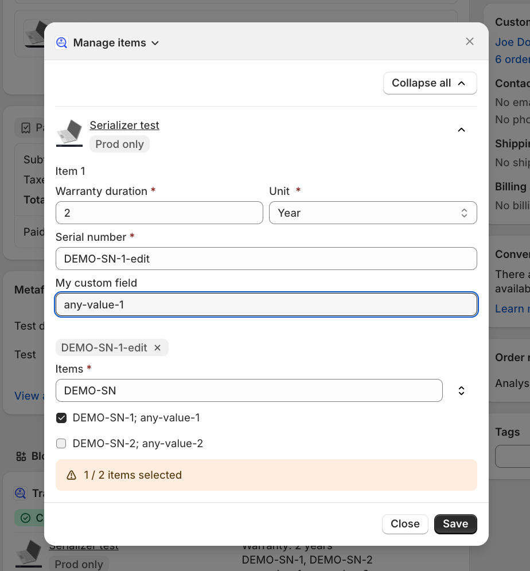Click the warning icon in the selection banner
530x571 pixels.
point(72,475)
